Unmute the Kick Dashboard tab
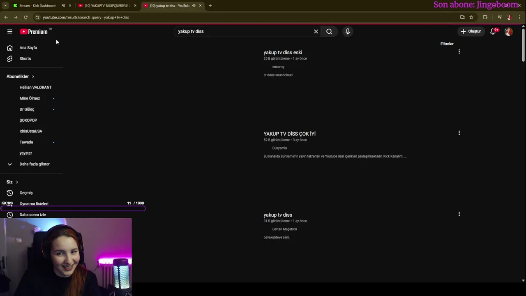The width and height of the screenshot is (526, 296). (63, 5)
